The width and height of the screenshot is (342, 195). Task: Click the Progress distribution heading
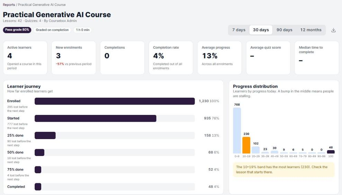[x=255, y=86]
